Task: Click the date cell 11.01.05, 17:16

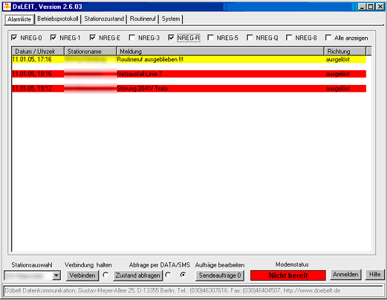Action: pos(32,59)
